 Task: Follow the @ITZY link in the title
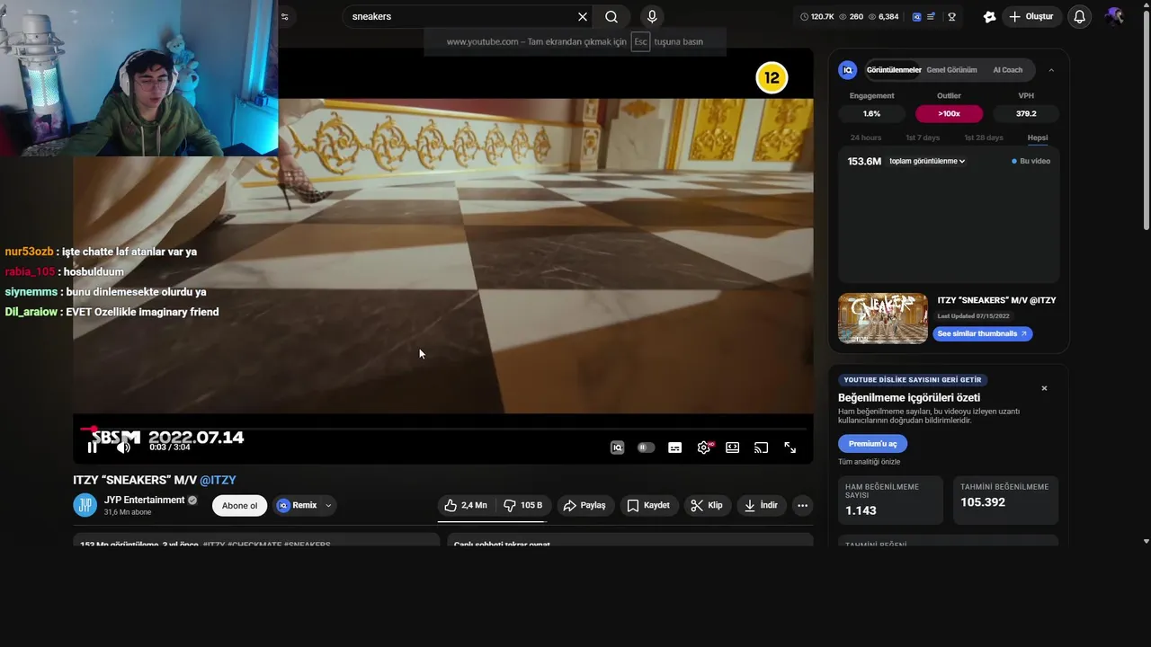pyautogui.click(x=218, y=480)
